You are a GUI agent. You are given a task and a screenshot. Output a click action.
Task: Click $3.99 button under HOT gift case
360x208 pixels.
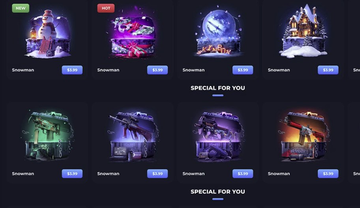click(157, 70)
